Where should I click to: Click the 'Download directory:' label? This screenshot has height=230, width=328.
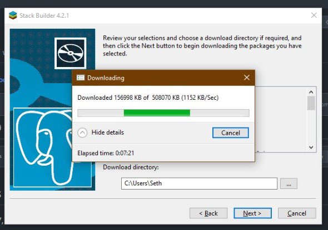pyautogui.click(x=131, y=167)
